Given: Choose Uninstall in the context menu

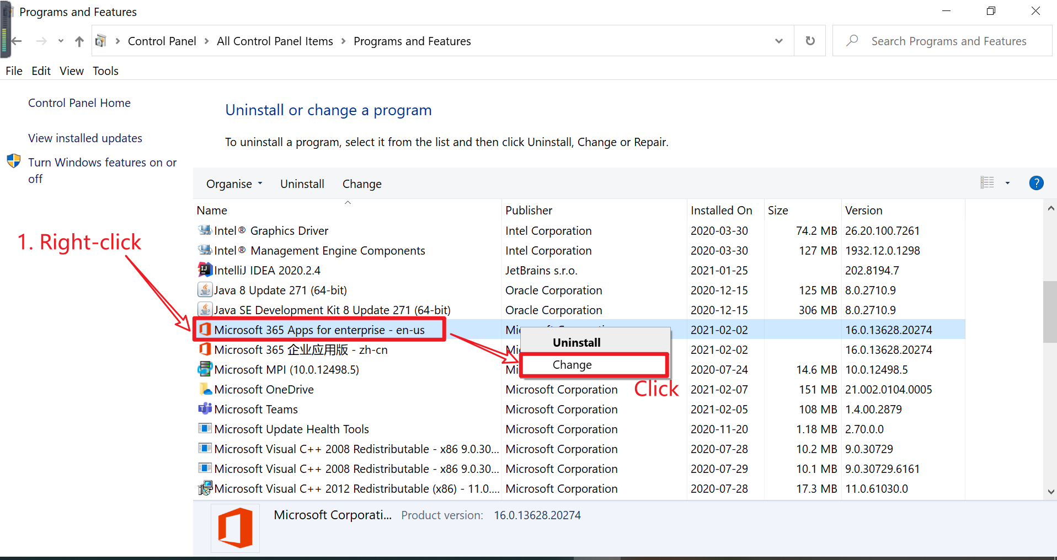Looking at the screenshot, I should [576, 343].
